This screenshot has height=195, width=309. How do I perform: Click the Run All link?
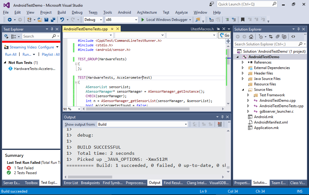coord(11,55)
